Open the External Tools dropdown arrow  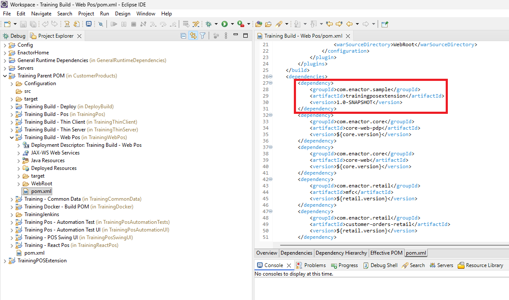point(249,24)
